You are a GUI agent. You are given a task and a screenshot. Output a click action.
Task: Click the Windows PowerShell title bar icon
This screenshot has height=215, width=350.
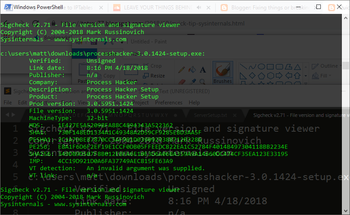pyautogui.click(x=8, y=7)
